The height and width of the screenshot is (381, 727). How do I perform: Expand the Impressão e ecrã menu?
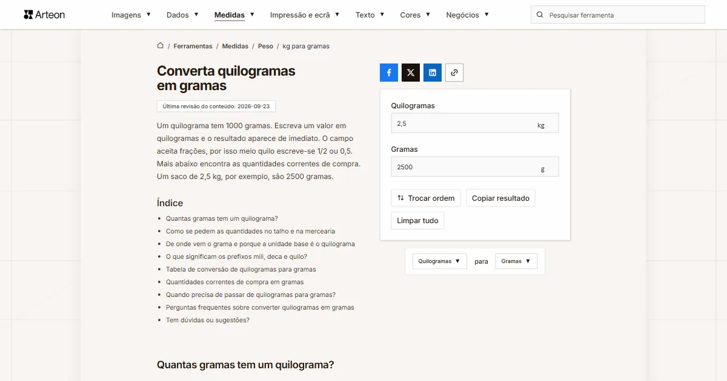point(305,15)
